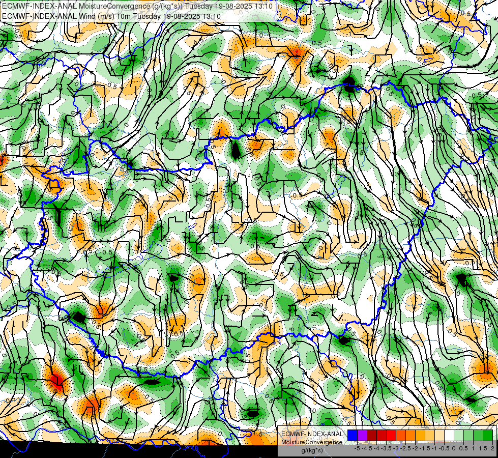Click the -3.5 tick label on the legend

coord(386,448)
